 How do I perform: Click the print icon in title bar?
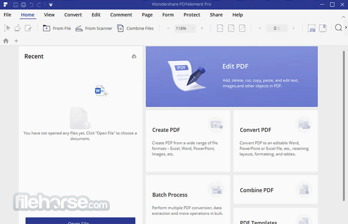point(23,5)
